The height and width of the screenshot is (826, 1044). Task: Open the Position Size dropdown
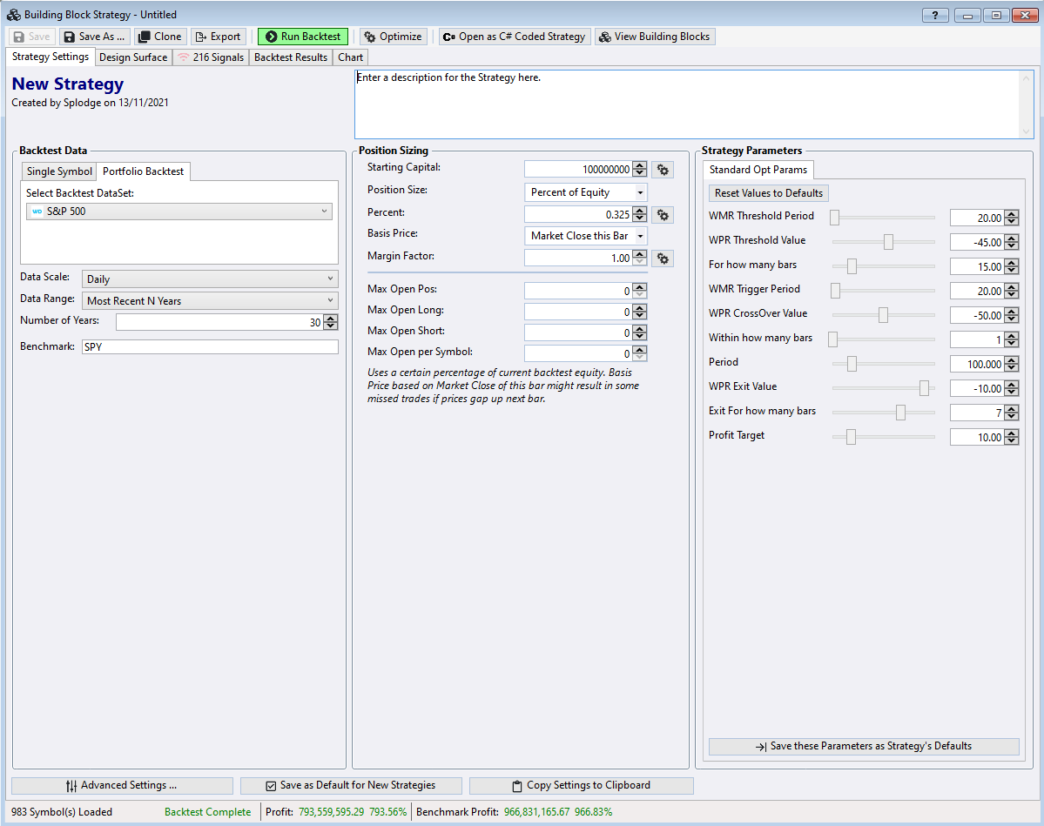tap(586, 192)
